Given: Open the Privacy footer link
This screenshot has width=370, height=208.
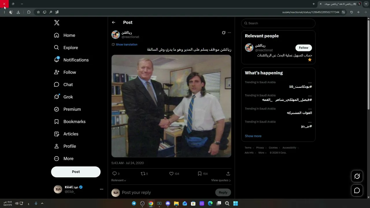Looking at the screenshot, I should (x=260, y=148).
